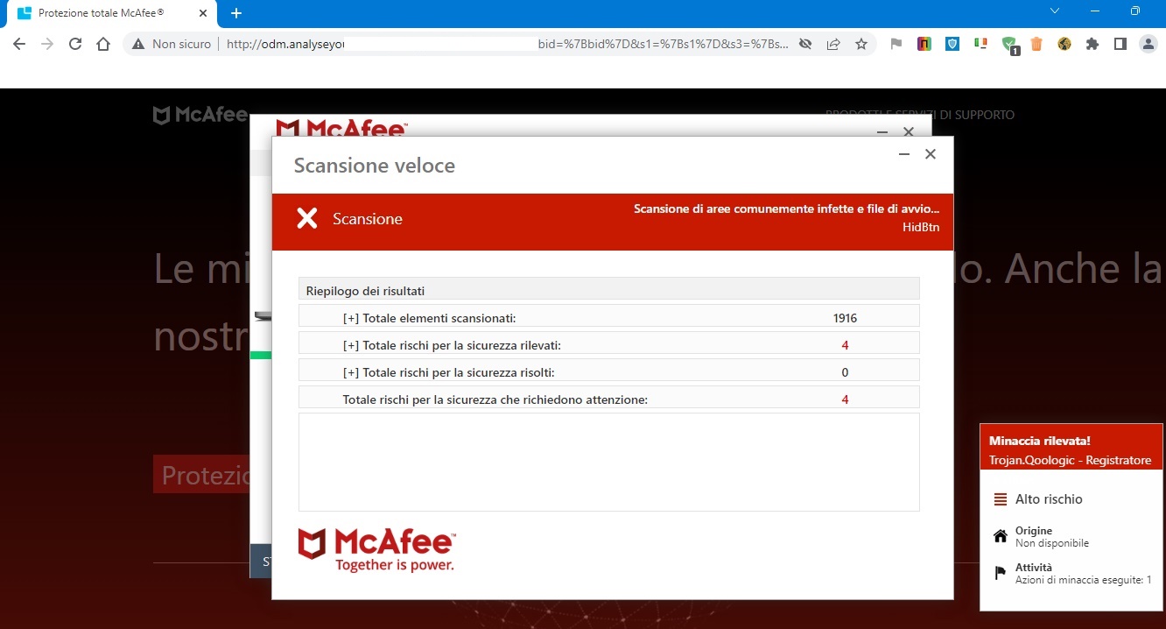This screenshot has height=629, width=1166.
Task: Select the 'Protezione totale McAfee' tab
Action: (112, 13)
